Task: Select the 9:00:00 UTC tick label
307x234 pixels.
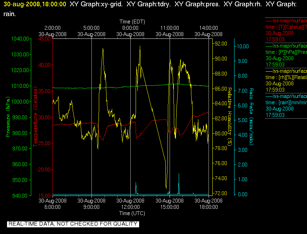Action: (x=91, y=207)
